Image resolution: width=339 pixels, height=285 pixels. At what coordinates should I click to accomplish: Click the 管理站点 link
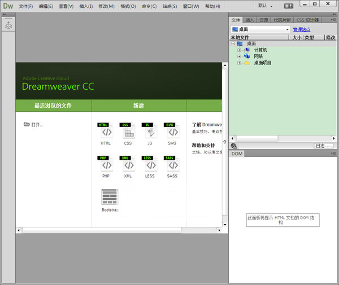point(301,29)
